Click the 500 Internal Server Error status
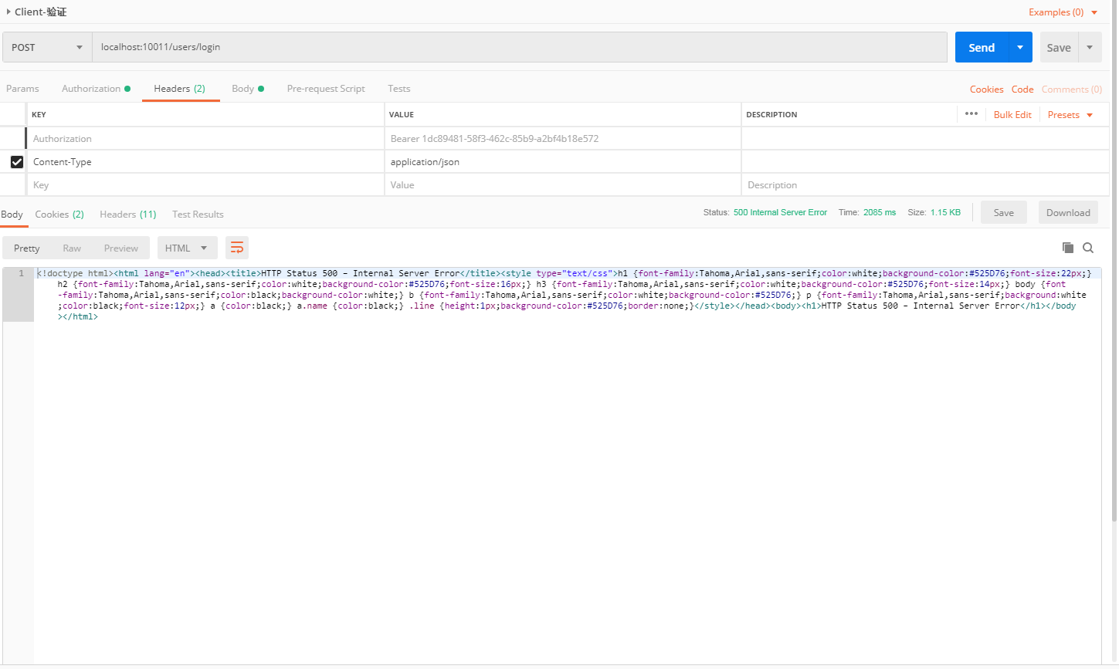Viewport: 1119px width, 669px height. [x=780, y=212]
